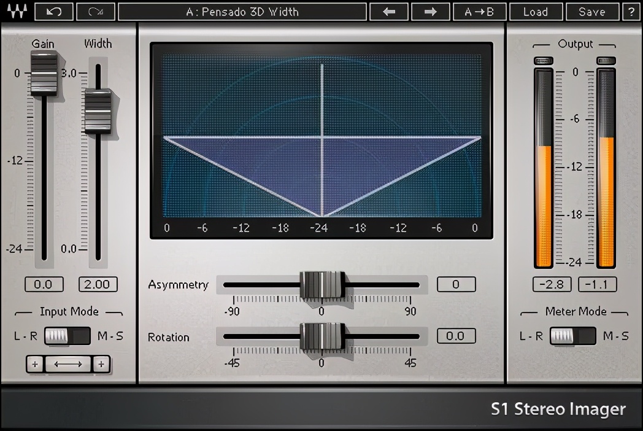Click the channel swap double-arrow button
The width and height of the screenshot is (643, 431).
[68, 364]
